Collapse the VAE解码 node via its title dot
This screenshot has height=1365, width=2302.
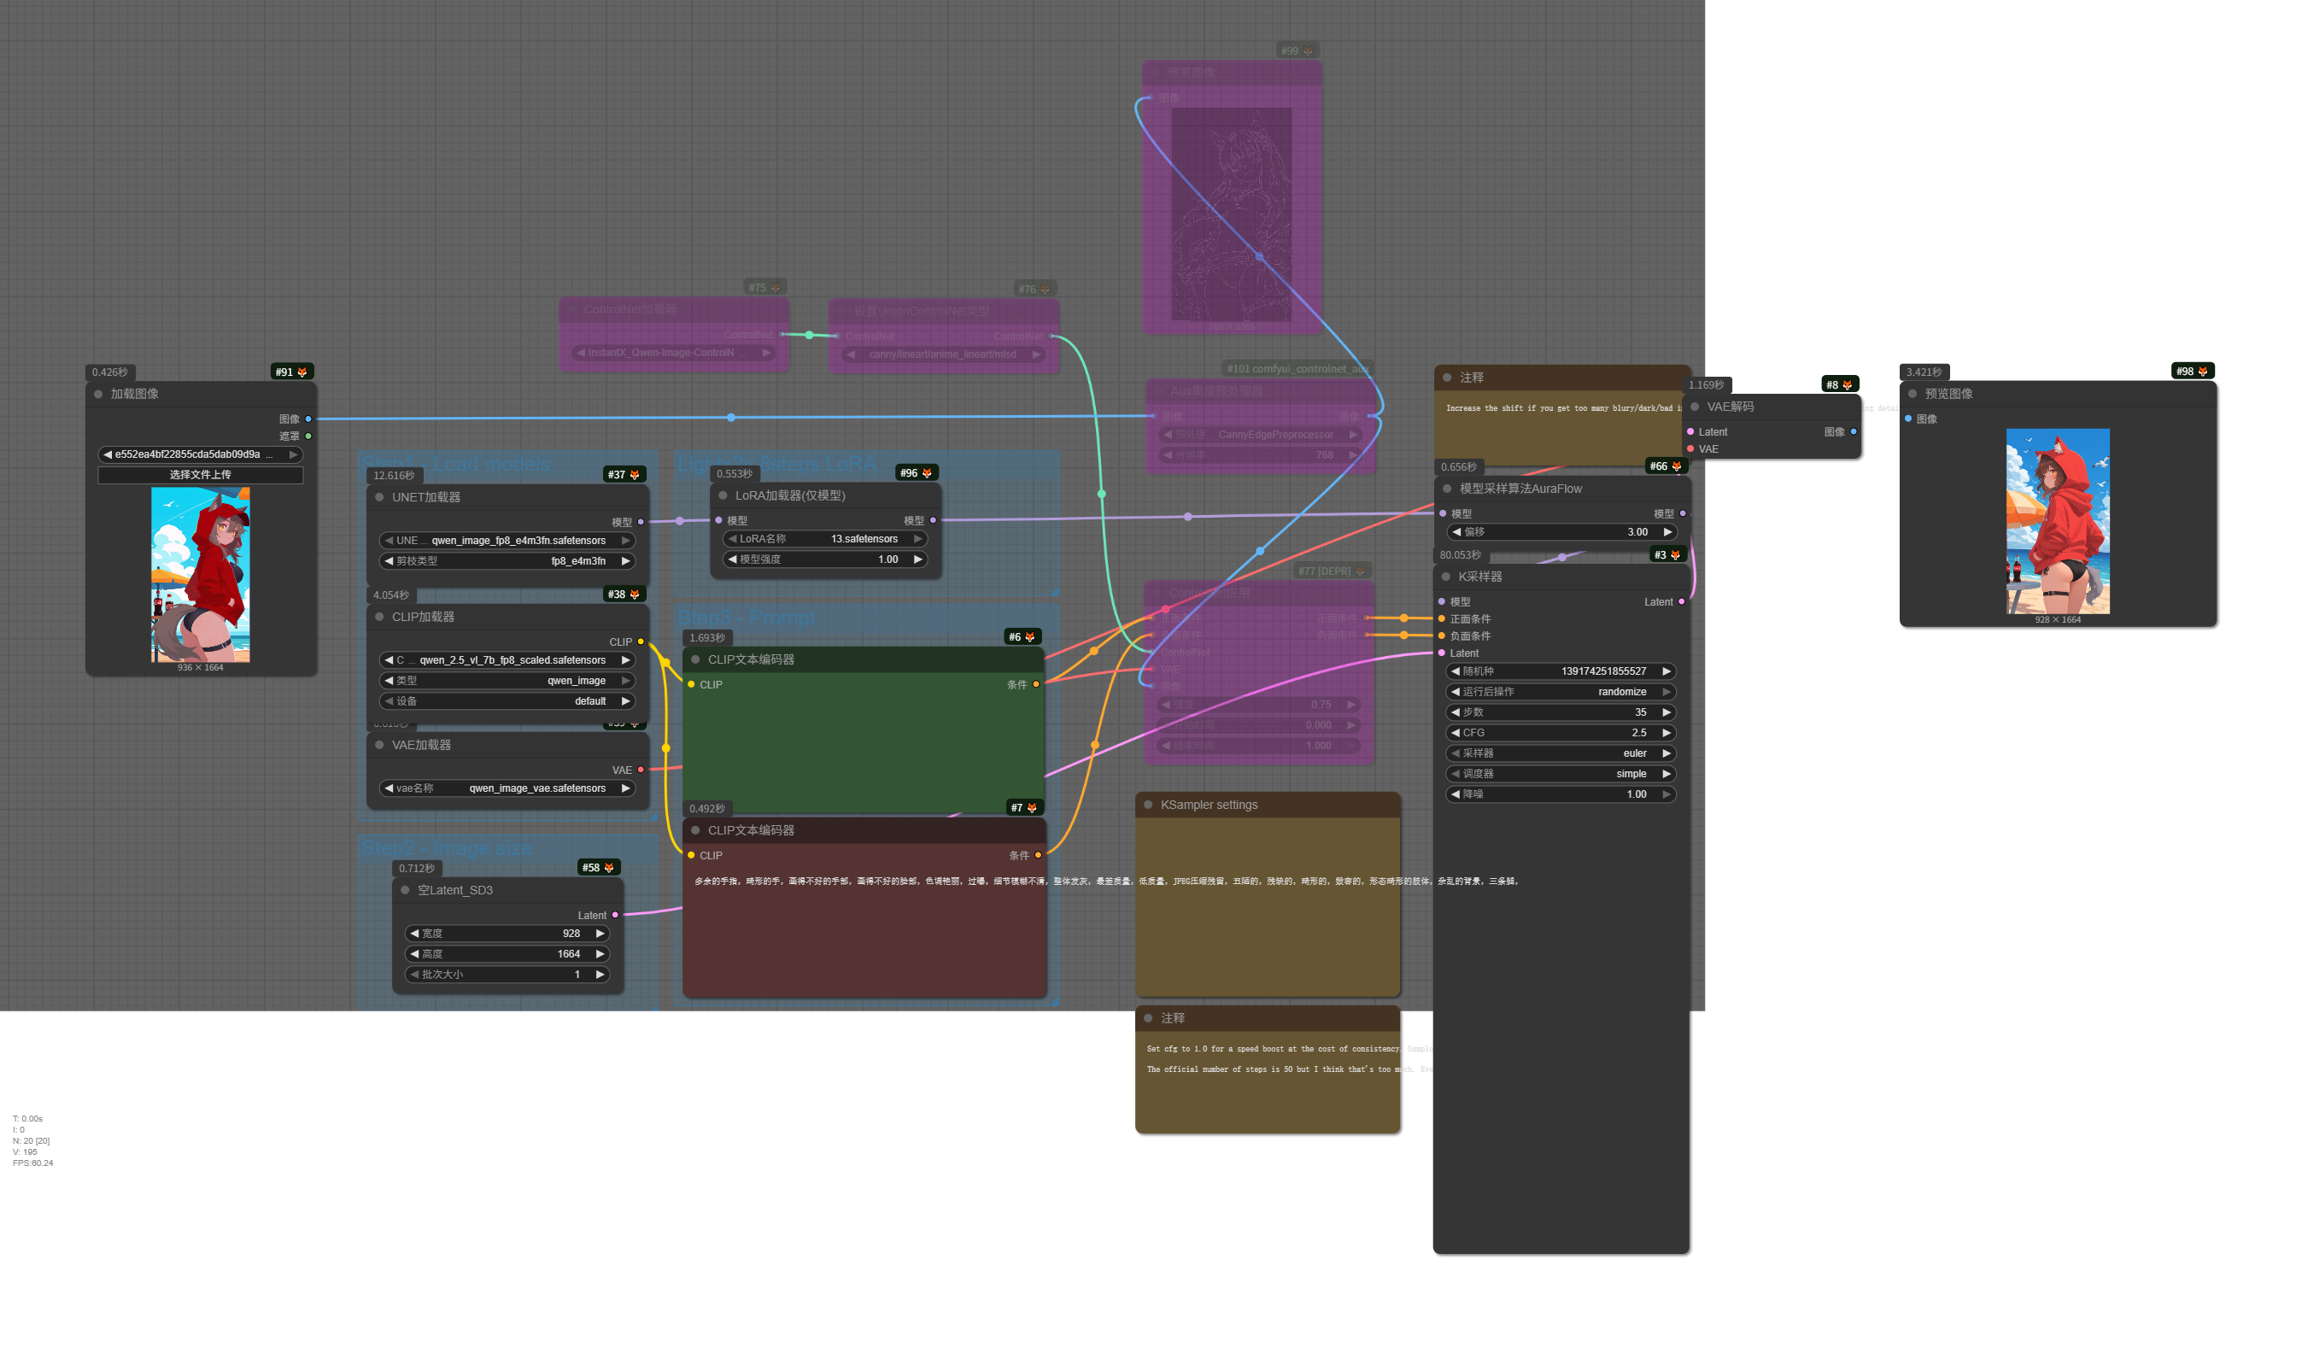pyautogui.click(x=1693, y=407)
